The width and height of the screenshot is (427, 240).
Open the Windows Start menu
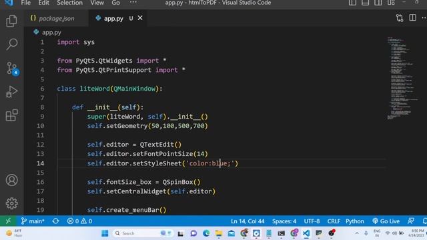click(105, 233)
